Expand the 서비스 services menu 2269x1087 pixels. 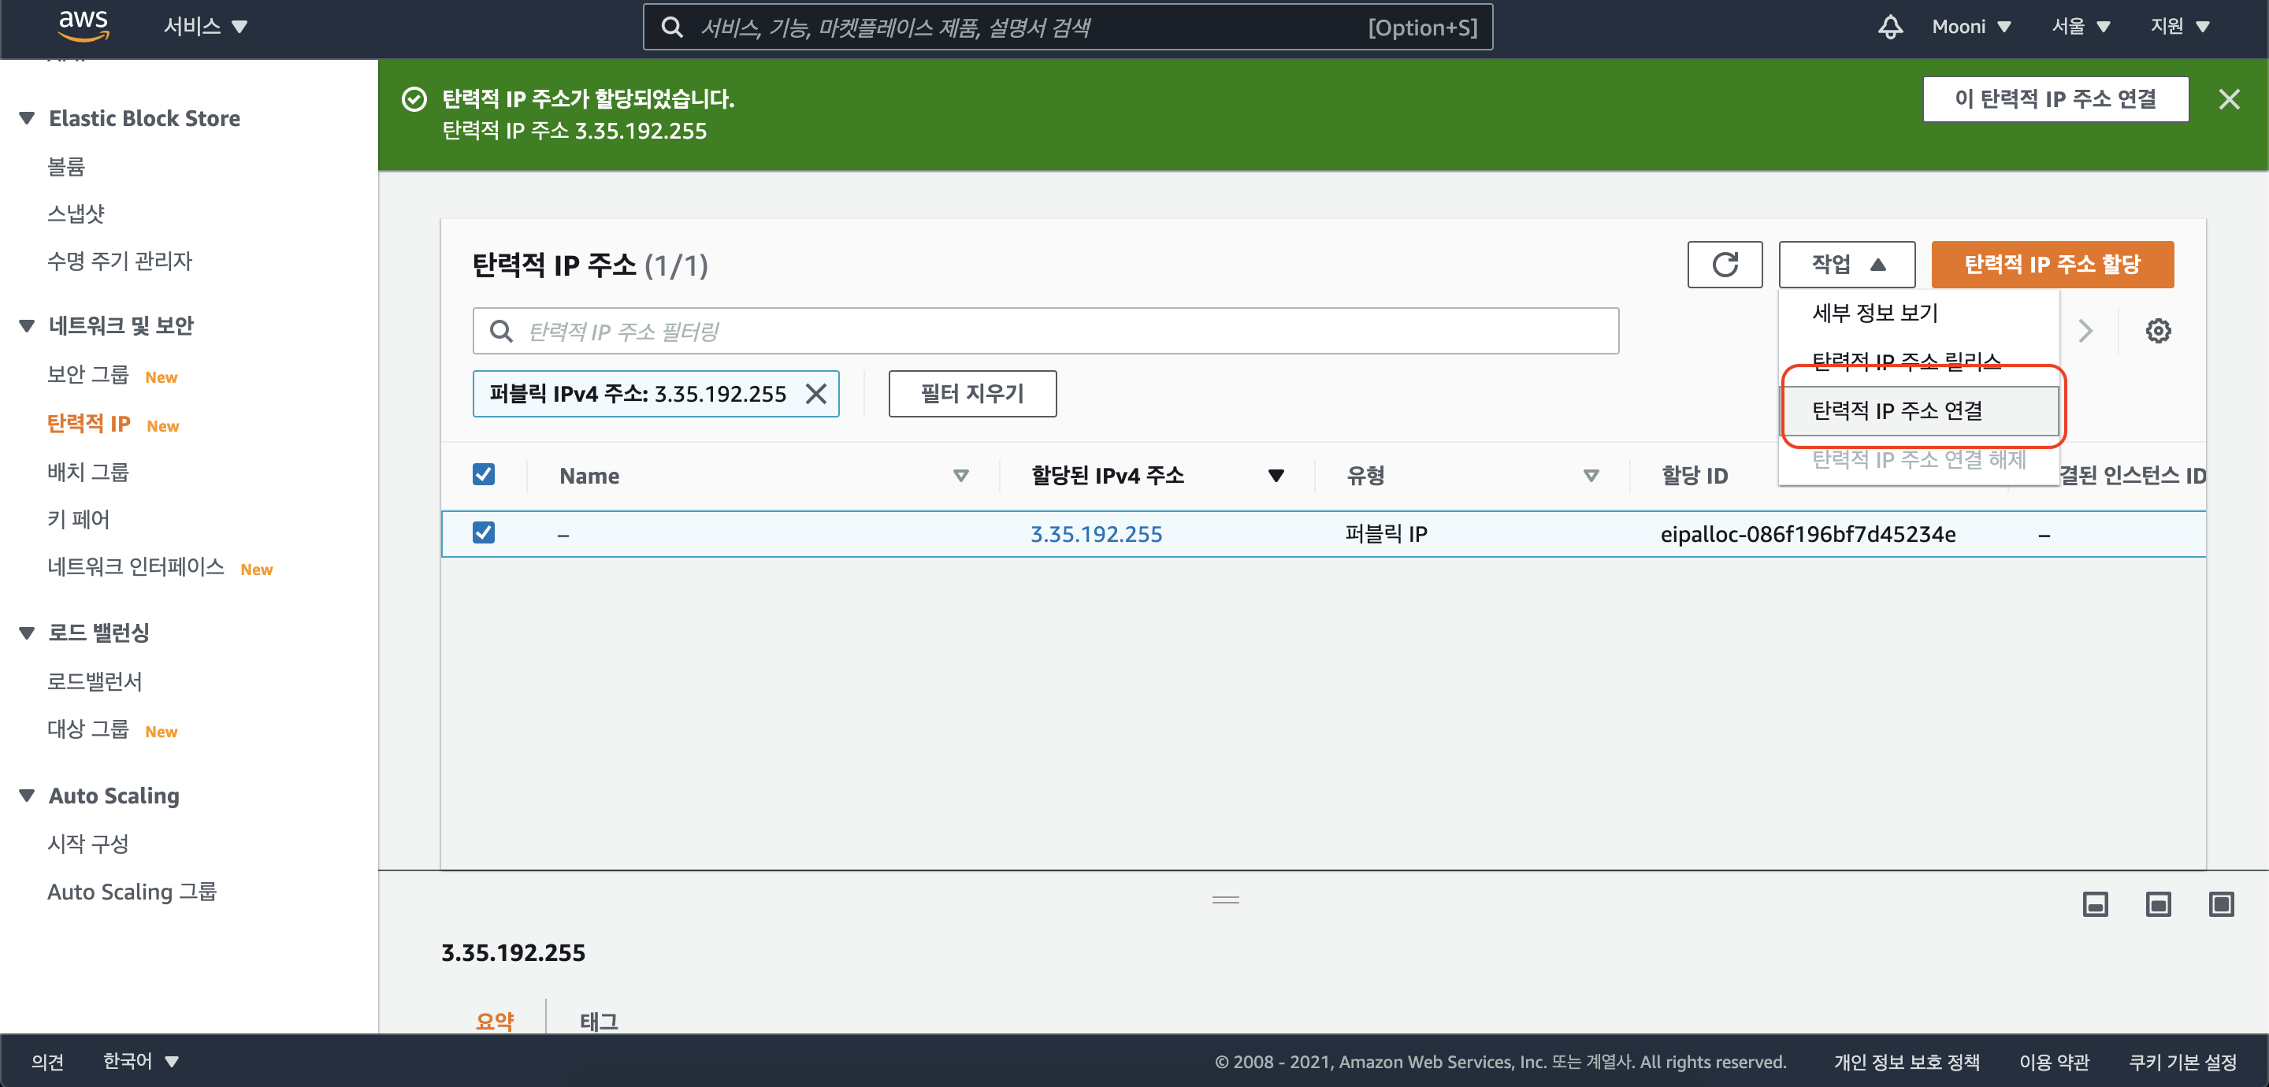205,28
